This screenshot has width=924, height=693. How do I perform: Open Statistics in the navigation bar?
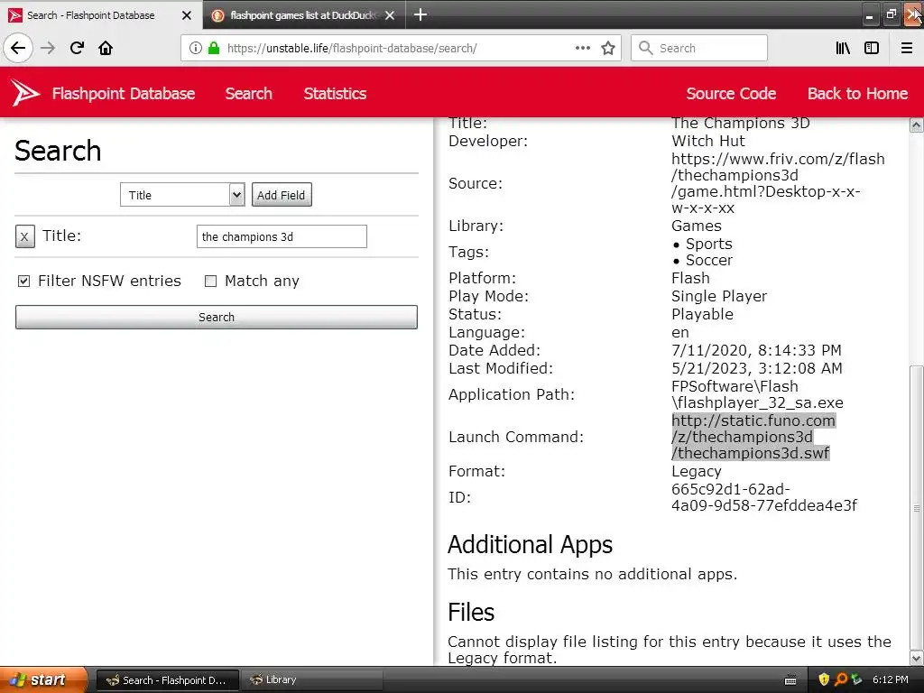pyautogui.click(x=335, y=93)
